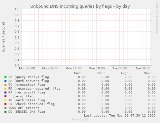Click the QR flag Cur value 0.00

point(82,77)
